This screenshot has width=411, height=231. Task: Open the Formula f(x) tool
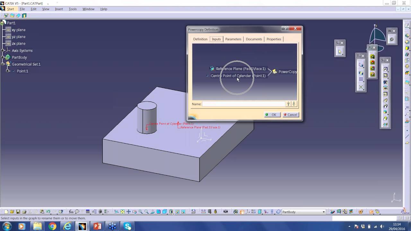click(71, 212)
